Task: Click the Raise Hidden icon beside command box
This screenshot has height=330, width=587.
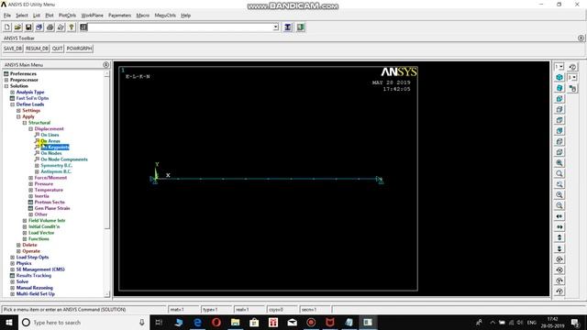Action: pyautogui.click(x=83, y=27)
